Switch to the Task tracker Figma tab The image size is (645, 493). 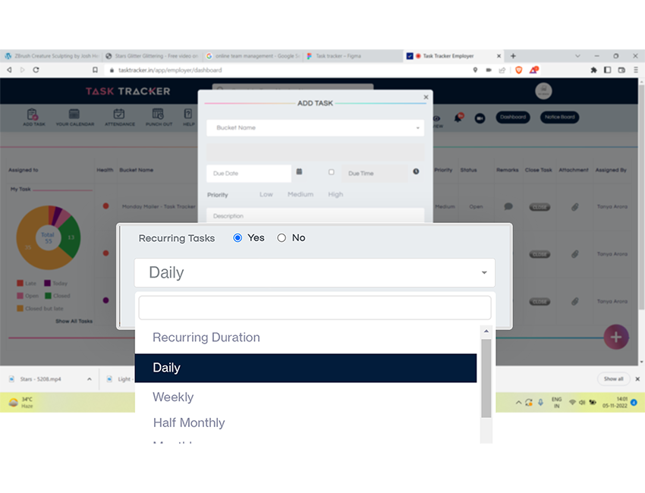coord(353,56)
